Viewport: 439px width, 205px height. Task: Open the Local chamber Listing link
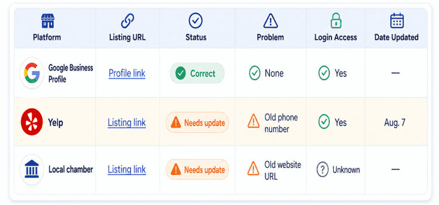click(x=127, y=169)
